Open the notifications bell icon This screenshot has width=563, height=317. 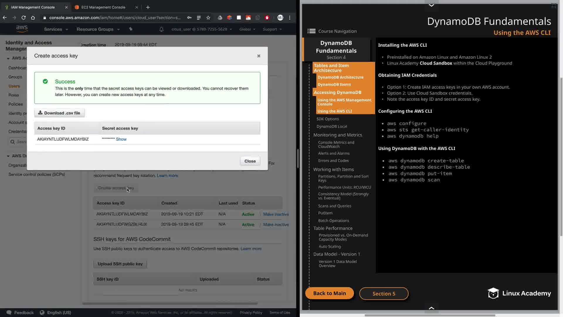tap(161, 29)
